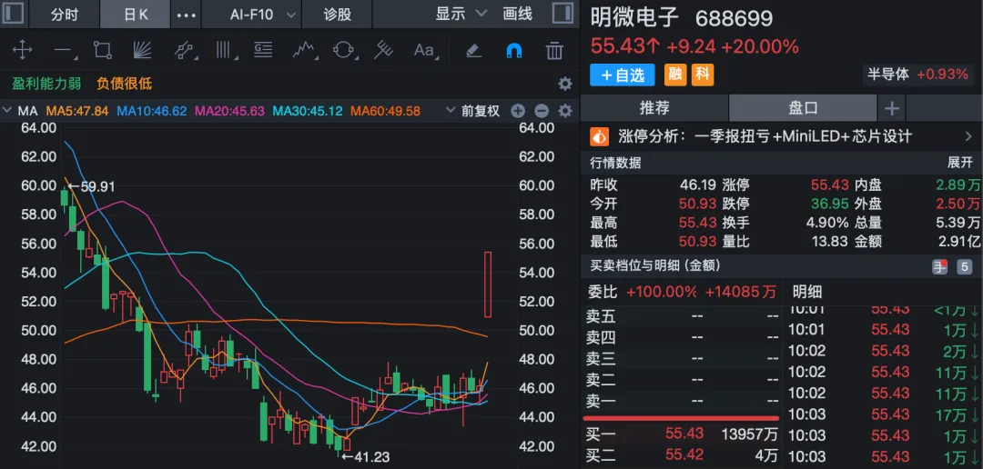983x469 pixels.
Task: Zoom out chart with minus icon
Action: pyautogui.click(x=541, y=112)
